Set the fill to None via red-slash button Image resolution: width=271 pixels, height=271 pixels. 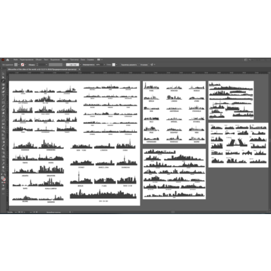5,182
